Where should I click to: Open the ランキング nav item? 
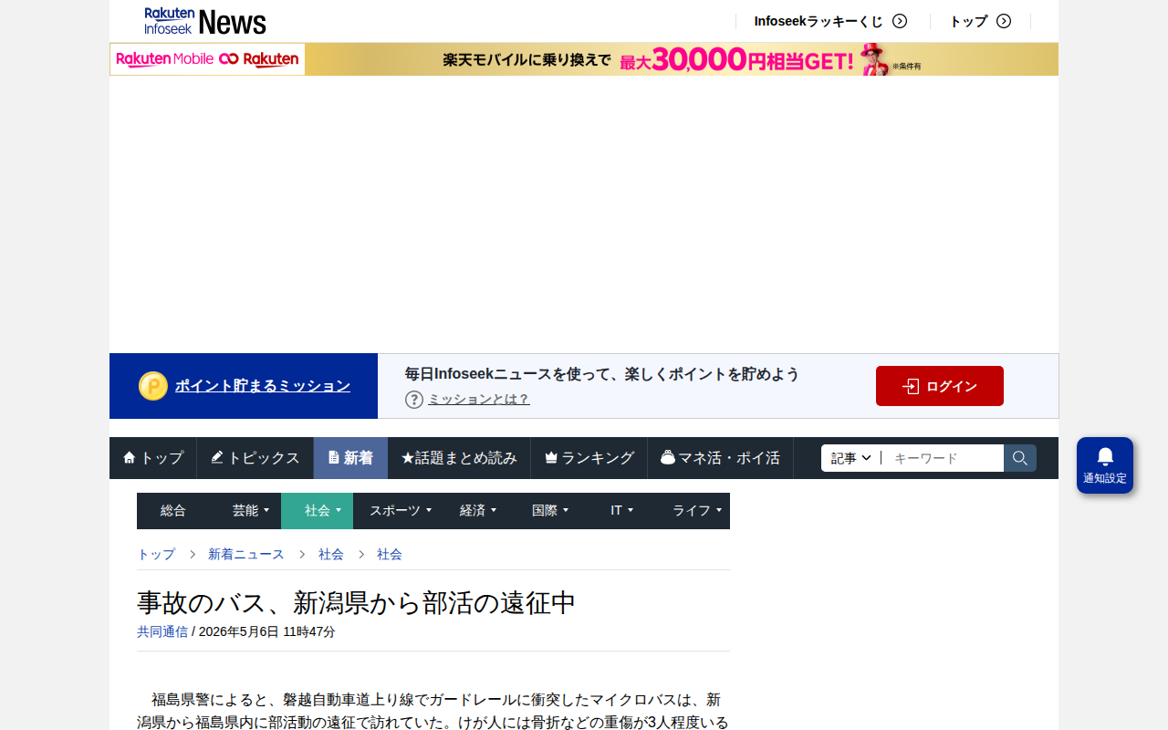pos(589,458)
